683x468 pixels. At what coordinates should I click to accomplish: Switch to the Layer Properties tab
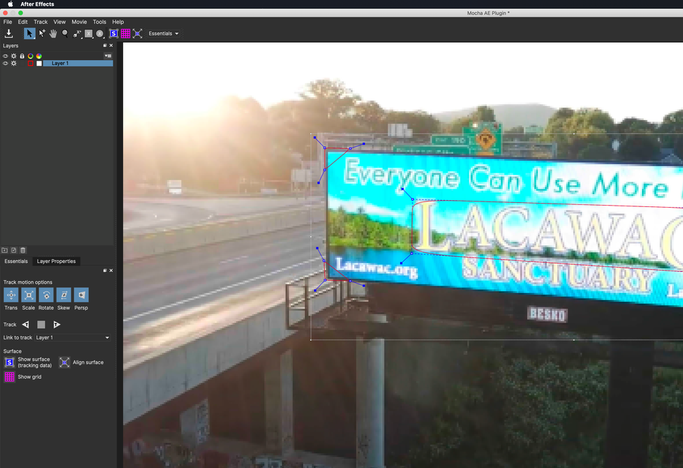click(56, 261)
